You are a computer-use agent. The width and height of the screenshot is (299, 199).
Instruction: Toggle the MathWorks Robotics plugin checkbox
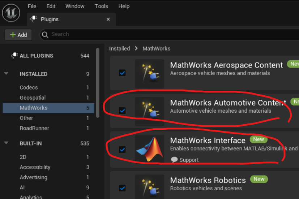pos(122,188)
